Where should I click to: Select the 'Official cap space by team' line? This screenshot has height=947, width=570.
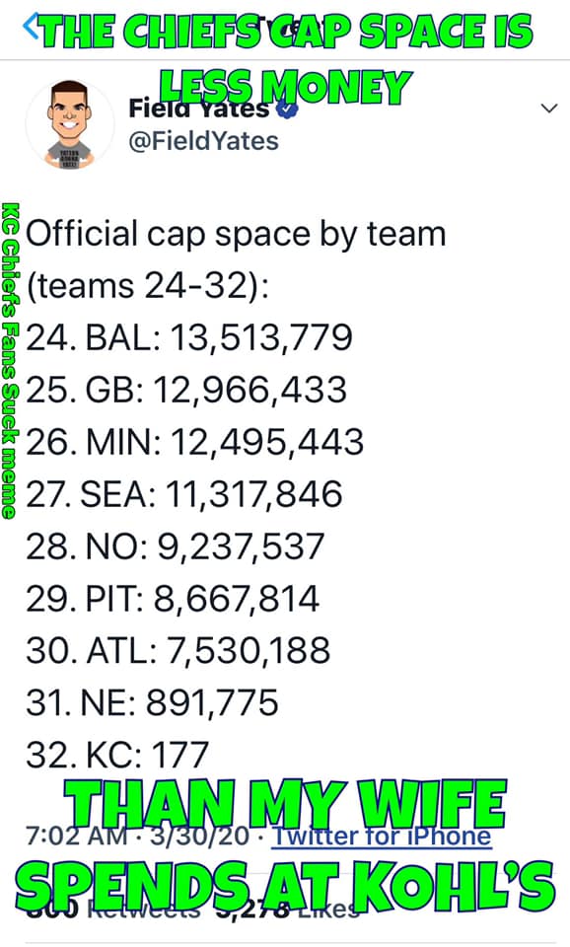(236, 234)
